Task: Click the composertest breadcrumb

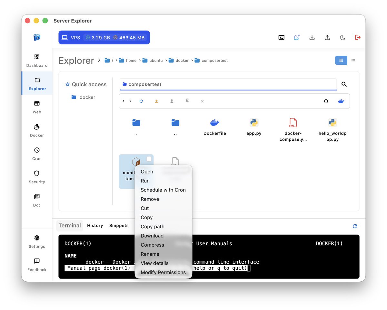Action: point(211,61)
